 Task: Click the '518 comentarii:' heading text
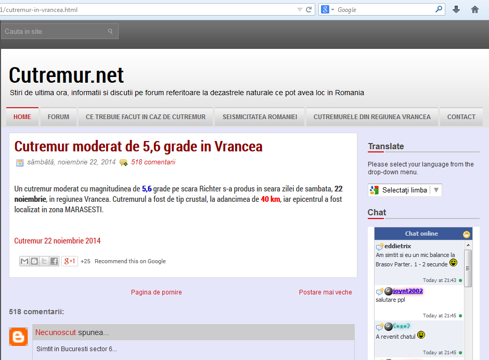36,312
